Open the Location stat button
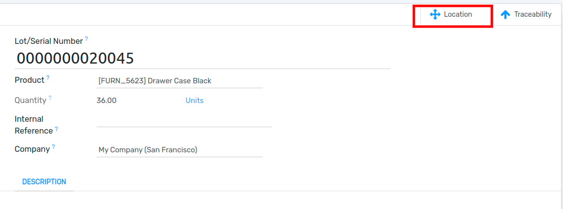563x209 pixels. pos(452,15)
